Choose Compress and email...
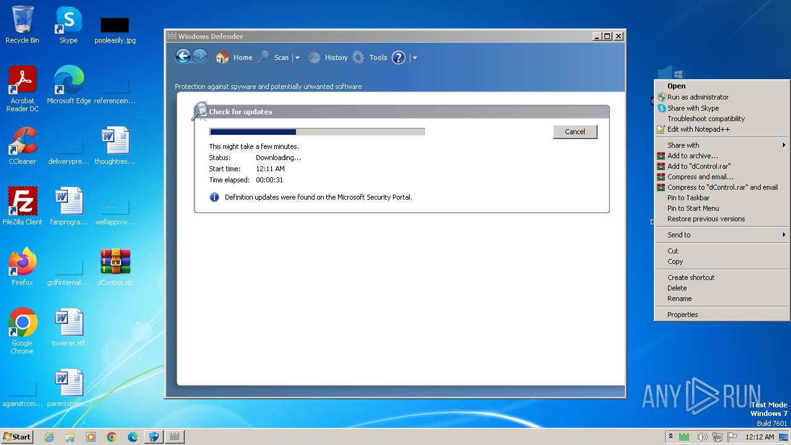791x445 pixels. (x=722, y=177)
